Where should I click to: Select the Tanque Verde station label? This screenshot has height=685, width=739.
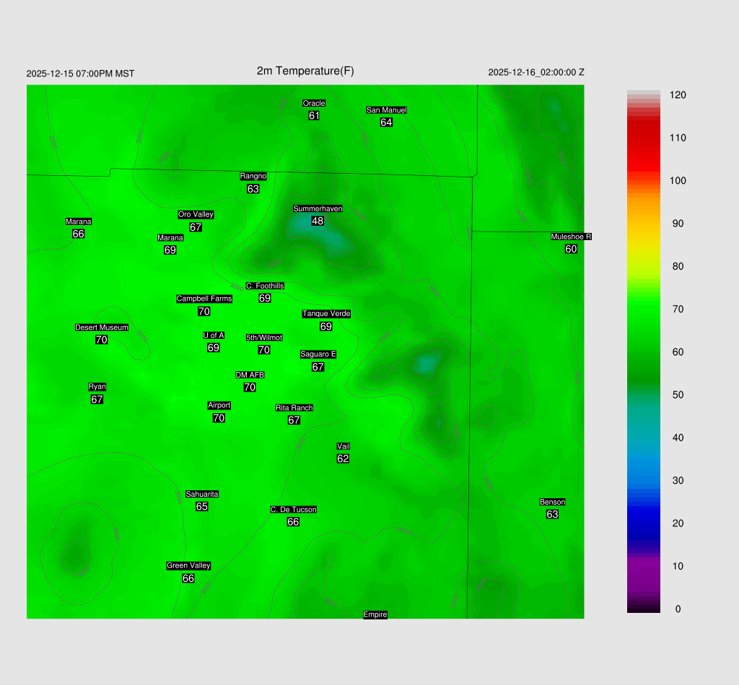click(326, 314)
